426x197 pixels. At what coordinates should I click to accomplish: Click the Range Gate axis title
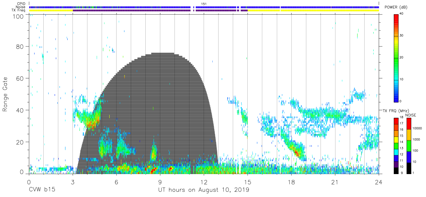coord(5,94)
